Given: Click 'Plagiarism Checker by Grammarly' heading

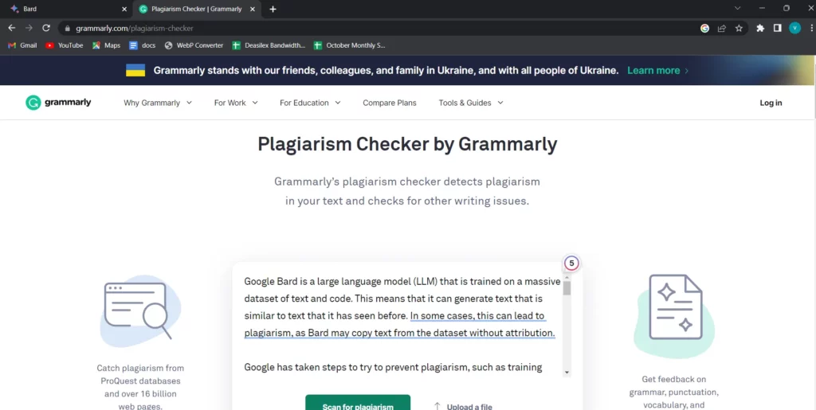Looking at the screenshot, I should coord(407,144).
